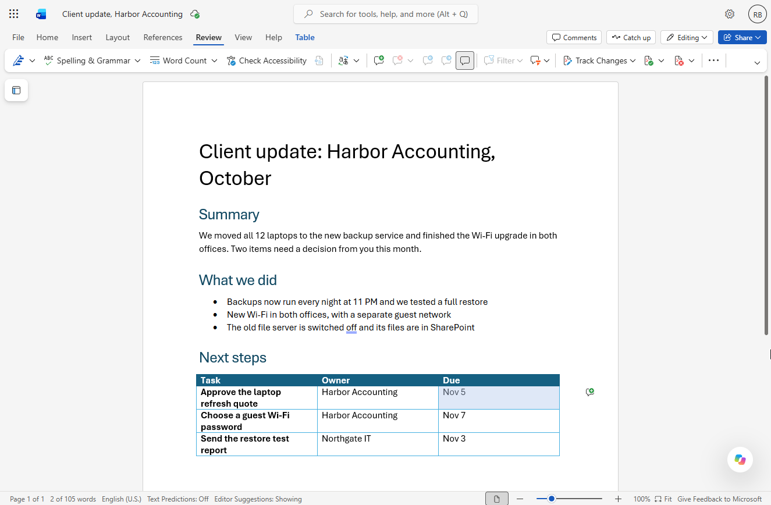
Task: Click the Comments button
Action: [x=574, y=37]
